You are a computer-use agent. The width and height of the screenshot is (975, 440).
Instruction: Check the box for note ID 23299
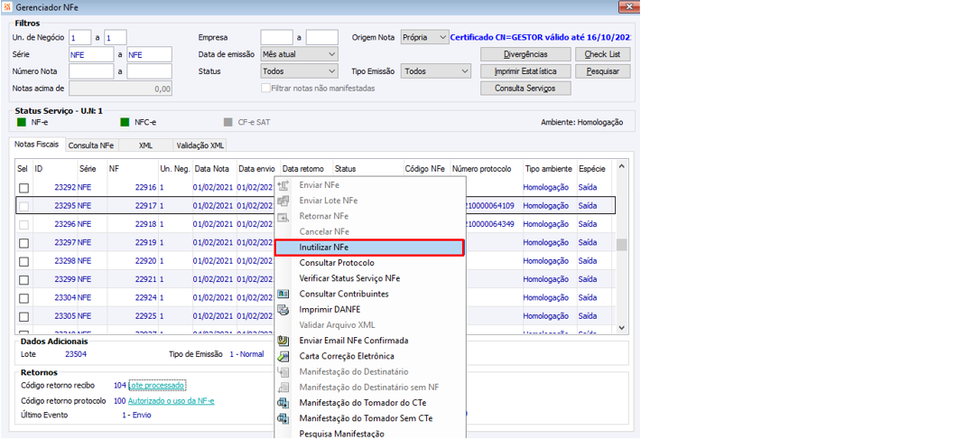tap(23, 279)
